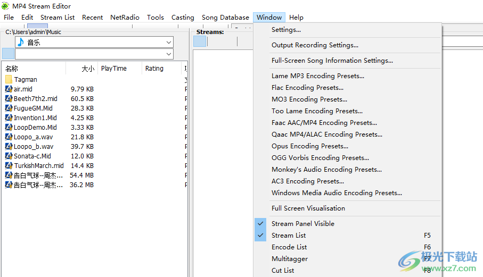Open the Casting menu
The height and width of the screenshot is (277, 483).
183,18
